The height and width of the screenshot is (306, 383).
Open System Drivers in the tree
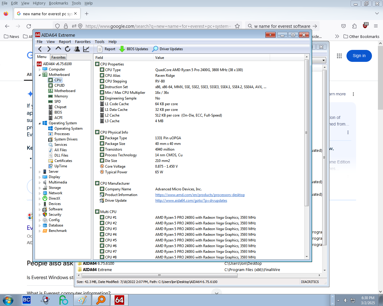tap(66, 139)
